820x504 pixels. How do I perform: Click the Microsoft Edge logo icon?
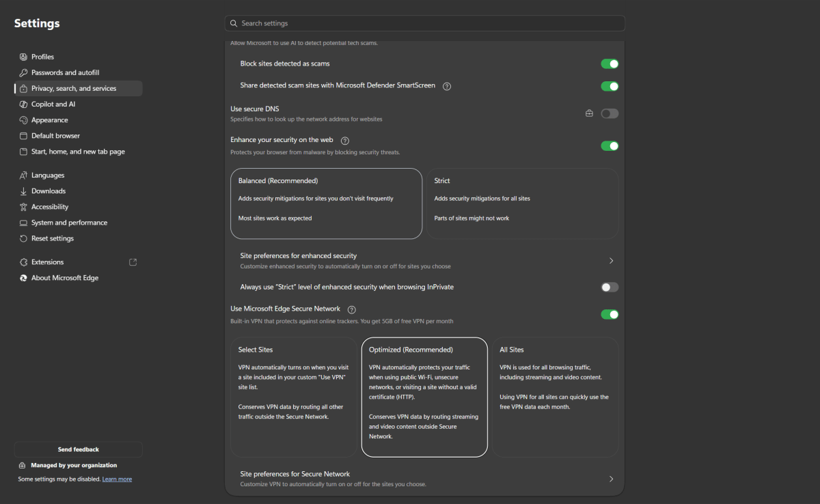point(23,278)
